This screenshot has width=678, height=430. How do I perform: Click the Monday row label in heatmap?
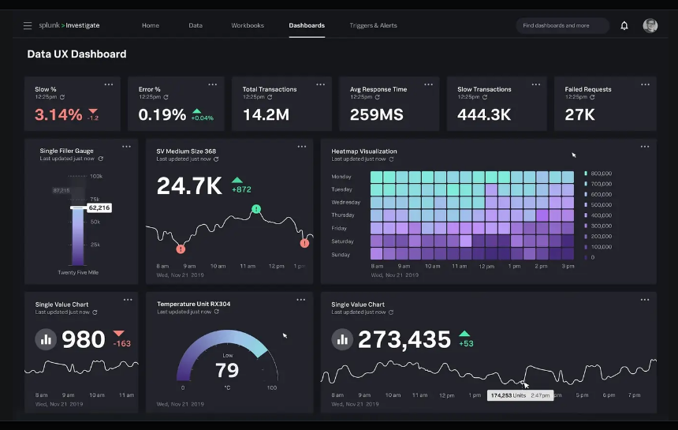point(341,177)
